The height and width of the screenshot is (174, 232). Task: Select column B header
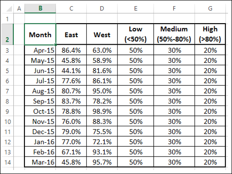coord(40,8)
